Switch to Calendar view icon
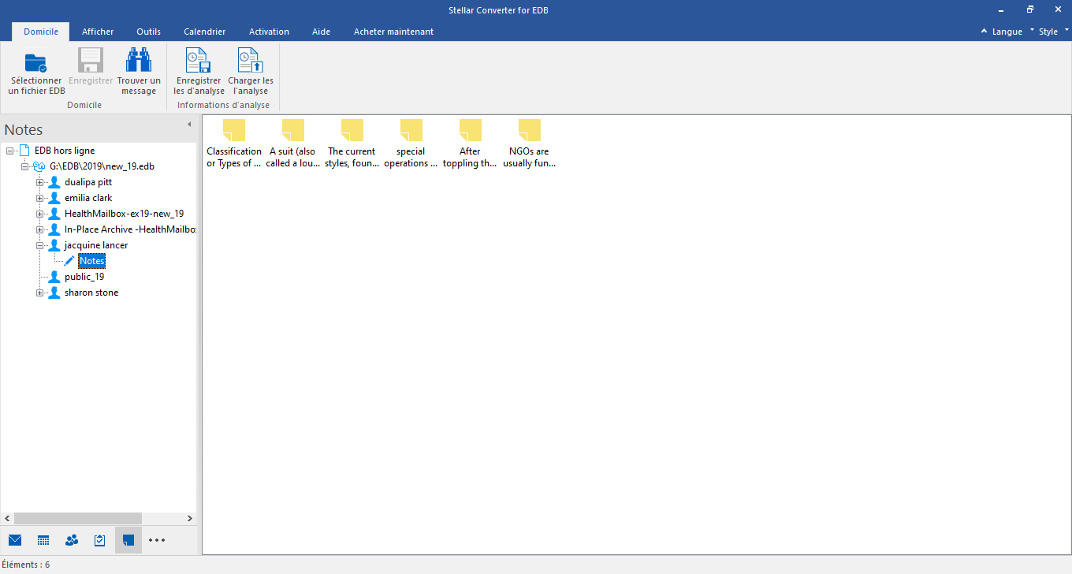This screenshot has height=574, width=1072. 43,540
